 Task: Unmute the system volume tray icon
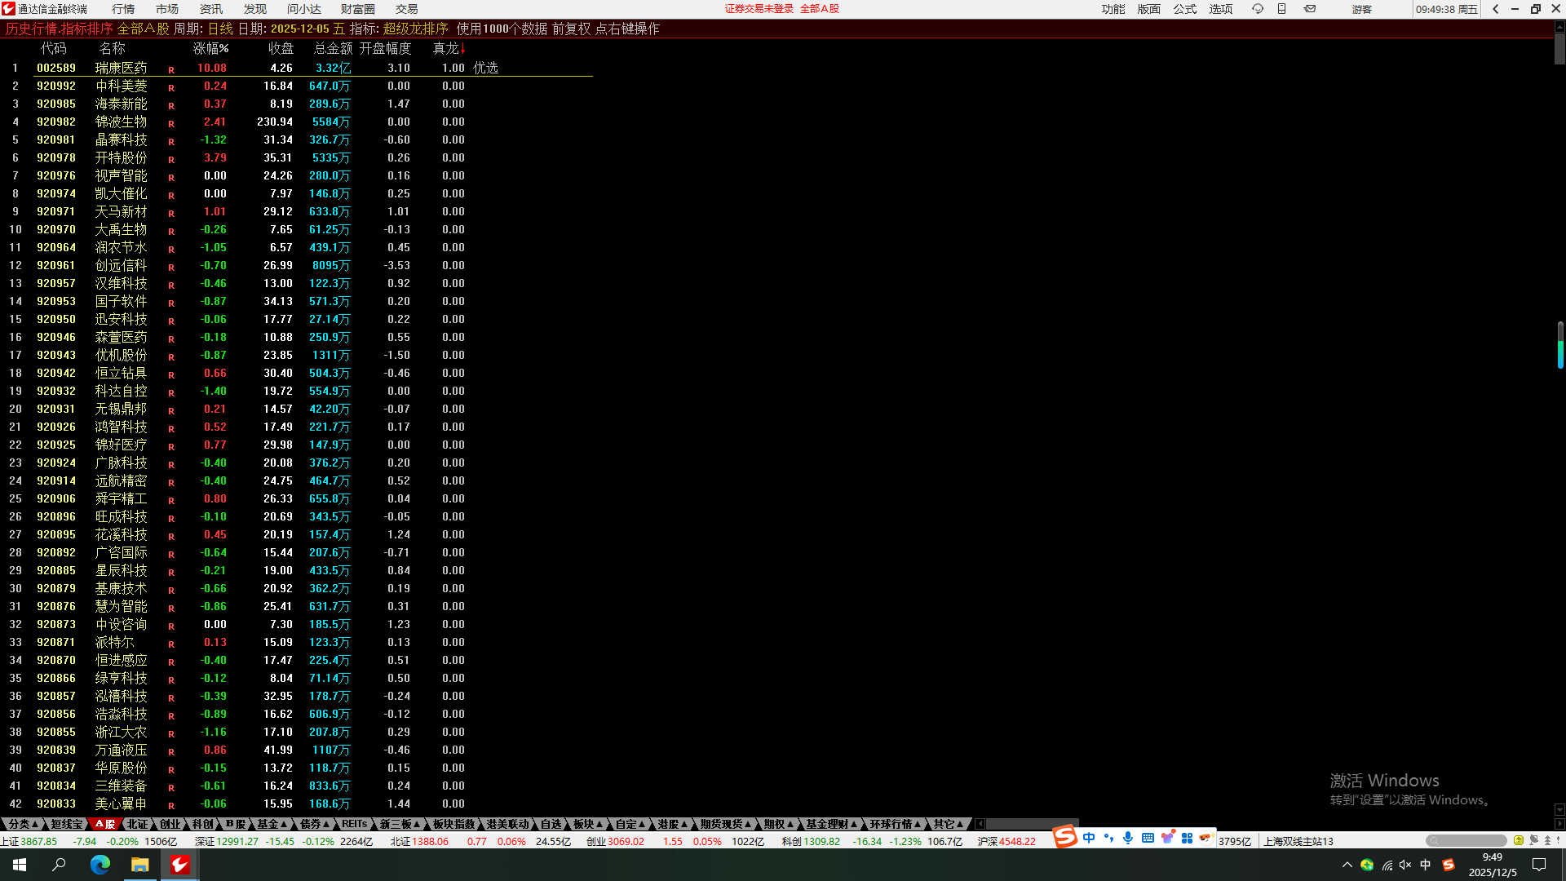click(x=1405, y=865)
